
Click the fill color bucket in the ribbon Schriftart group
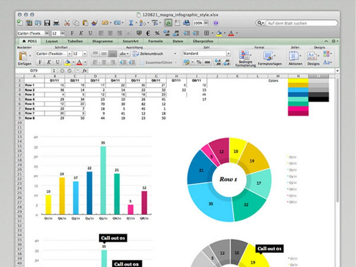pyautogui.click(x=68, y=62)
